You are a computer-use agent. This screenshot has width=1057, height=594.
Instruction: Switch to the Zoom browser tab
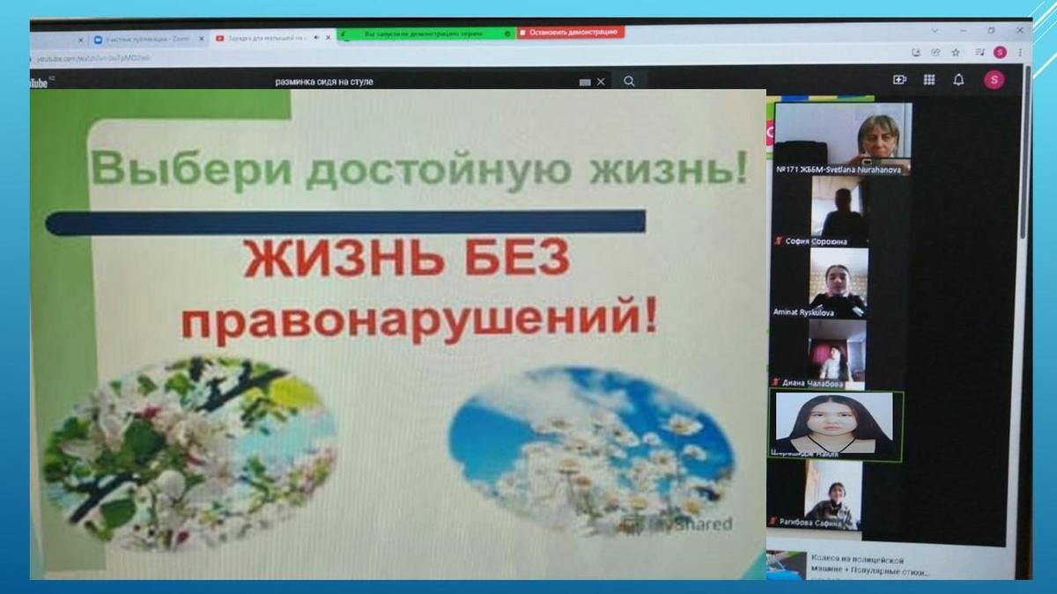point(146,39)
